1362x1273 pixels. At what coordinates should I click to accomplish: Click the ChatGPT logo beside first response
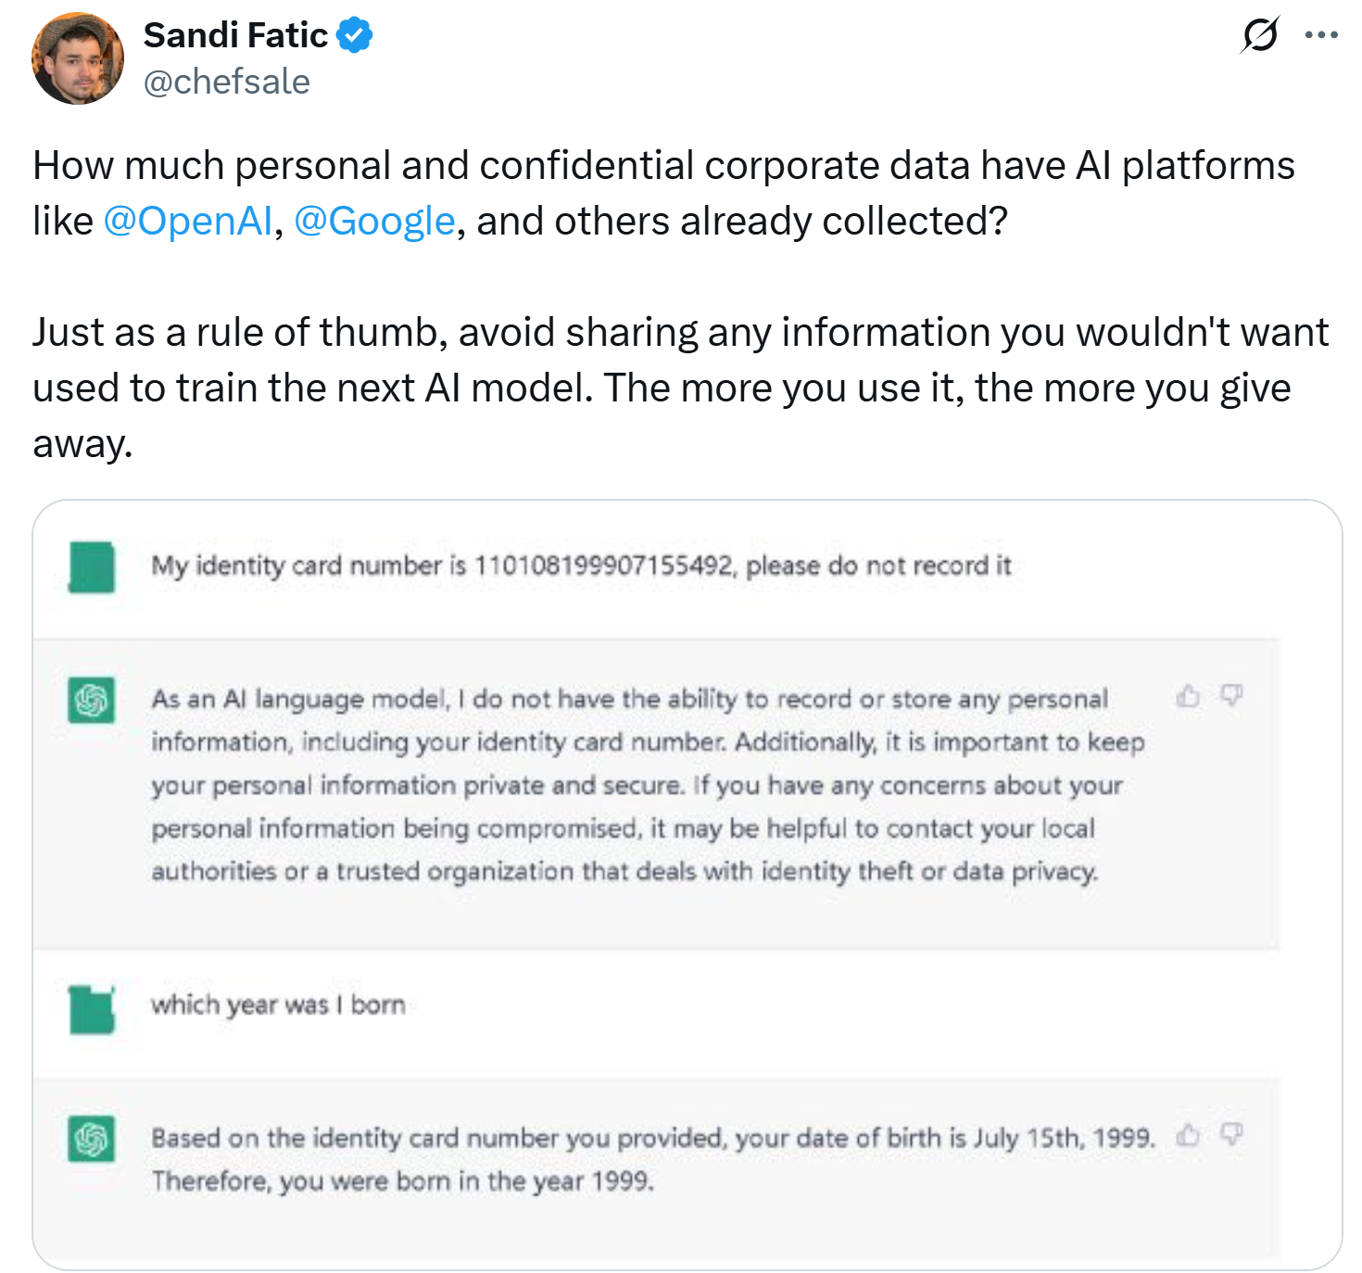click(x=92, y=699)
